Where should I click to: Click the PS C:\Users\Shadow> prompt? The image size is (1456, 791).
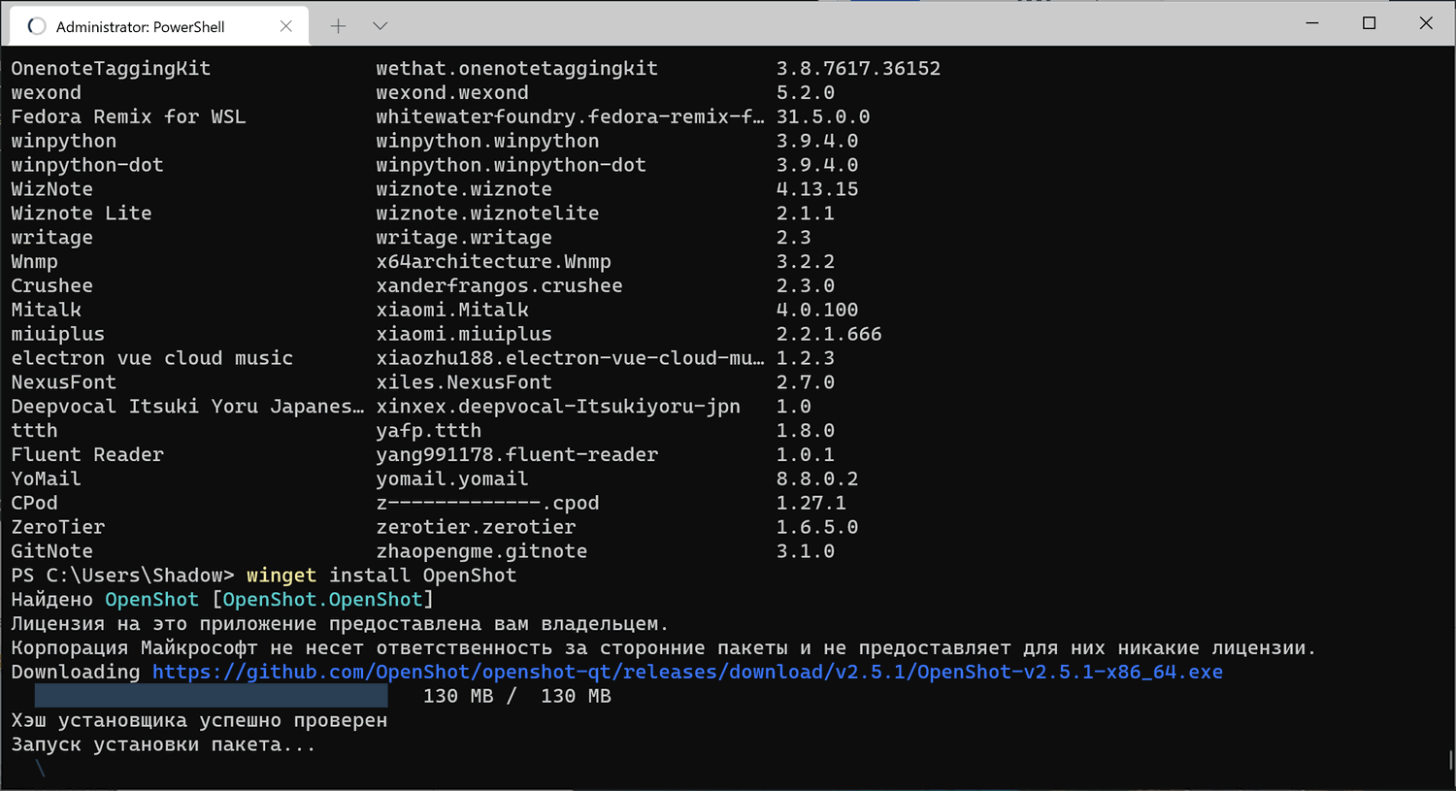click(x=122, y=576)
